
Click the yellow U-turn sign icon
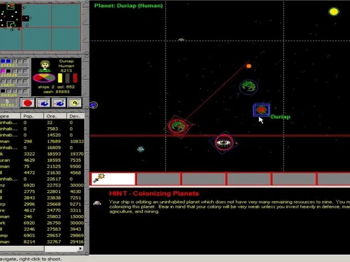coord(74,103)
